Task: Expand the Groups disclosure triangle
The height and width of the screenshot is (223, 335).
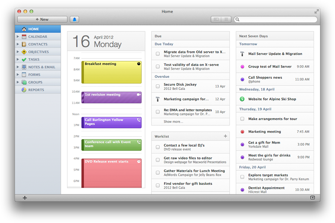Action: (18, 82)
